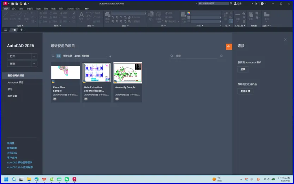294x184 pixels.
Task: Select the Trim tool icon
Action: 61,13
